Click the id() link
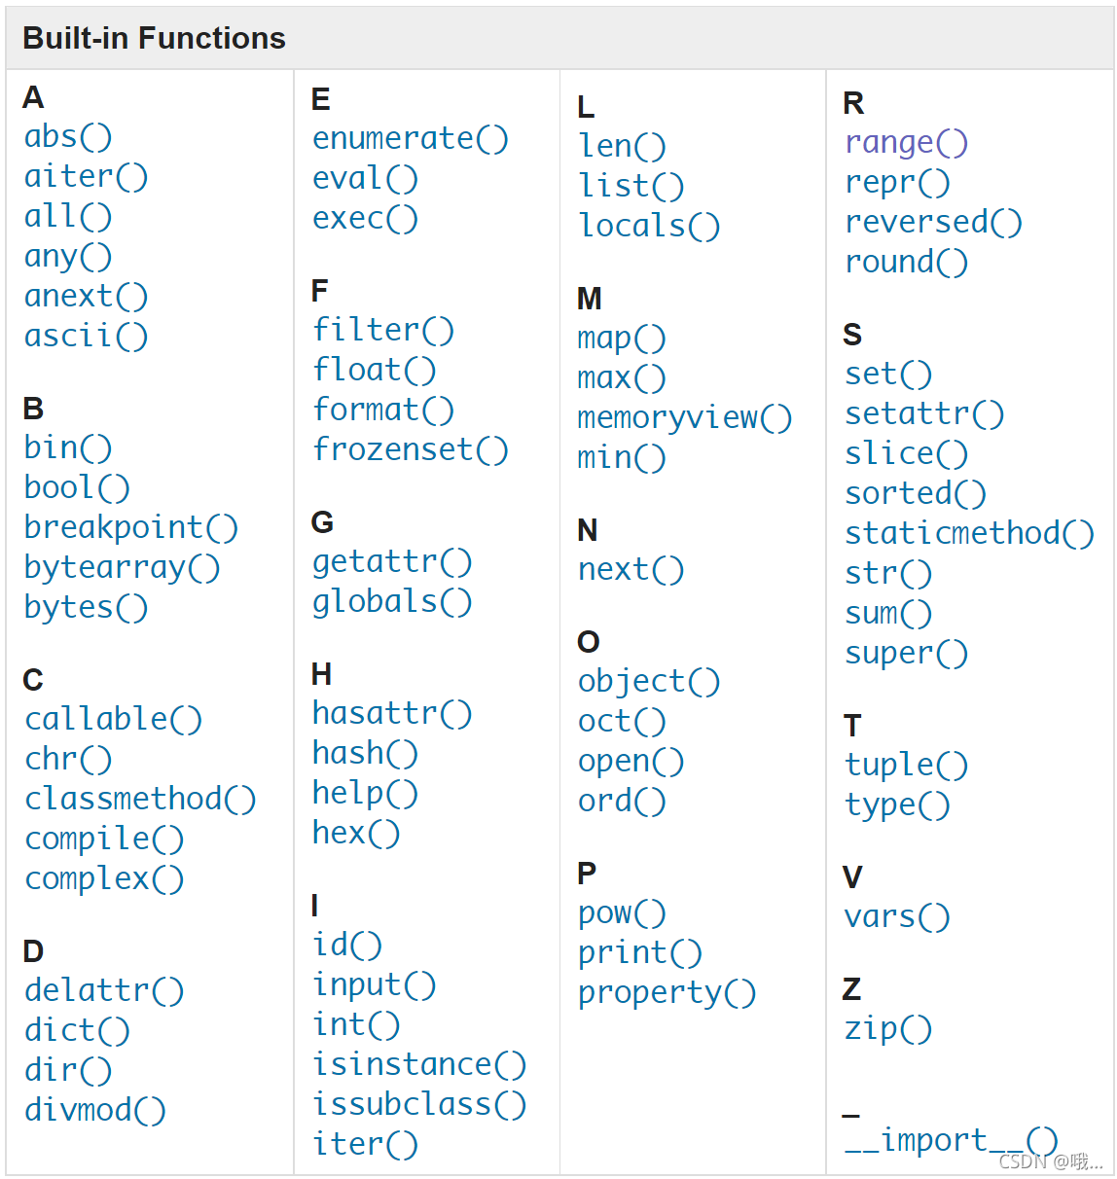The height and width of the screenshot is (1179, 1117). [347, 946]
